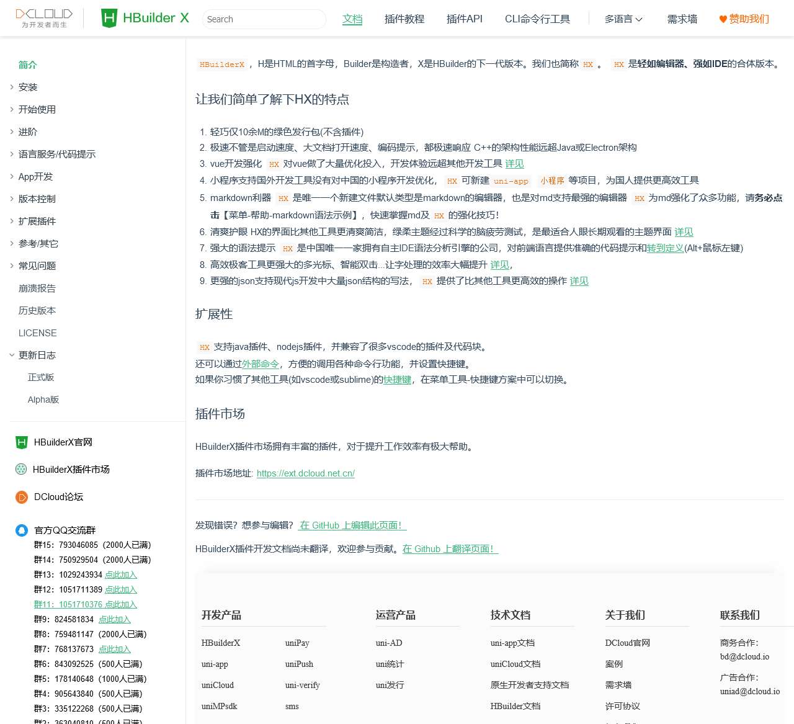
Task: Open 正式版 under 更新日志
Action: tap(41, 377)
